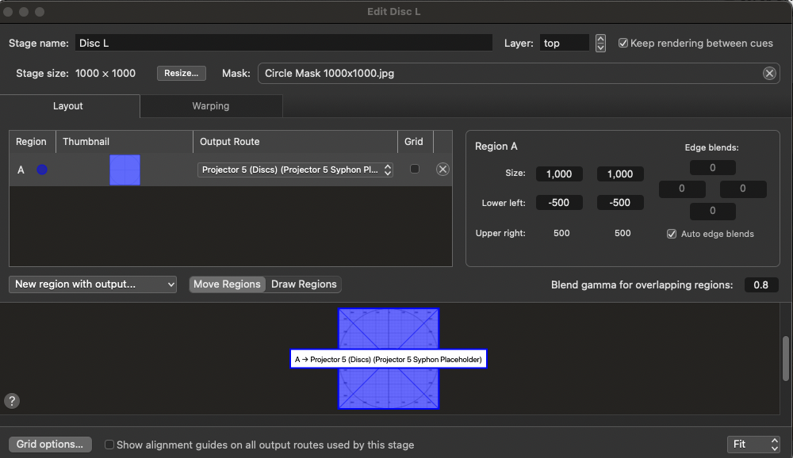This screenshot has height=458, width=793.
Task: Click the Stage name text field
Action: (x=284, y=44)
